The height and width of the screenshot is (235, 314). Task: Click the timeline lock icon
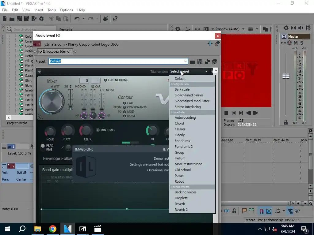coord(234,211)
